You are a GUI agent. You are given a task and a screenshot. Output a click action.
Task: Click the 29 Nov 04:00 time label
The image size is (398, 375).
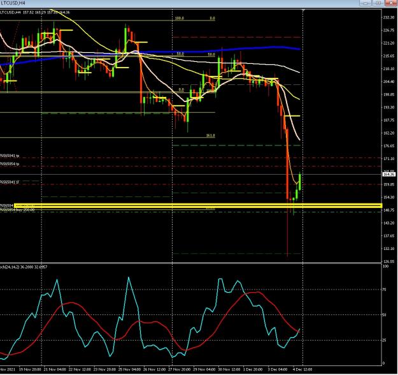pyautogui.click(x=204, y=369)
